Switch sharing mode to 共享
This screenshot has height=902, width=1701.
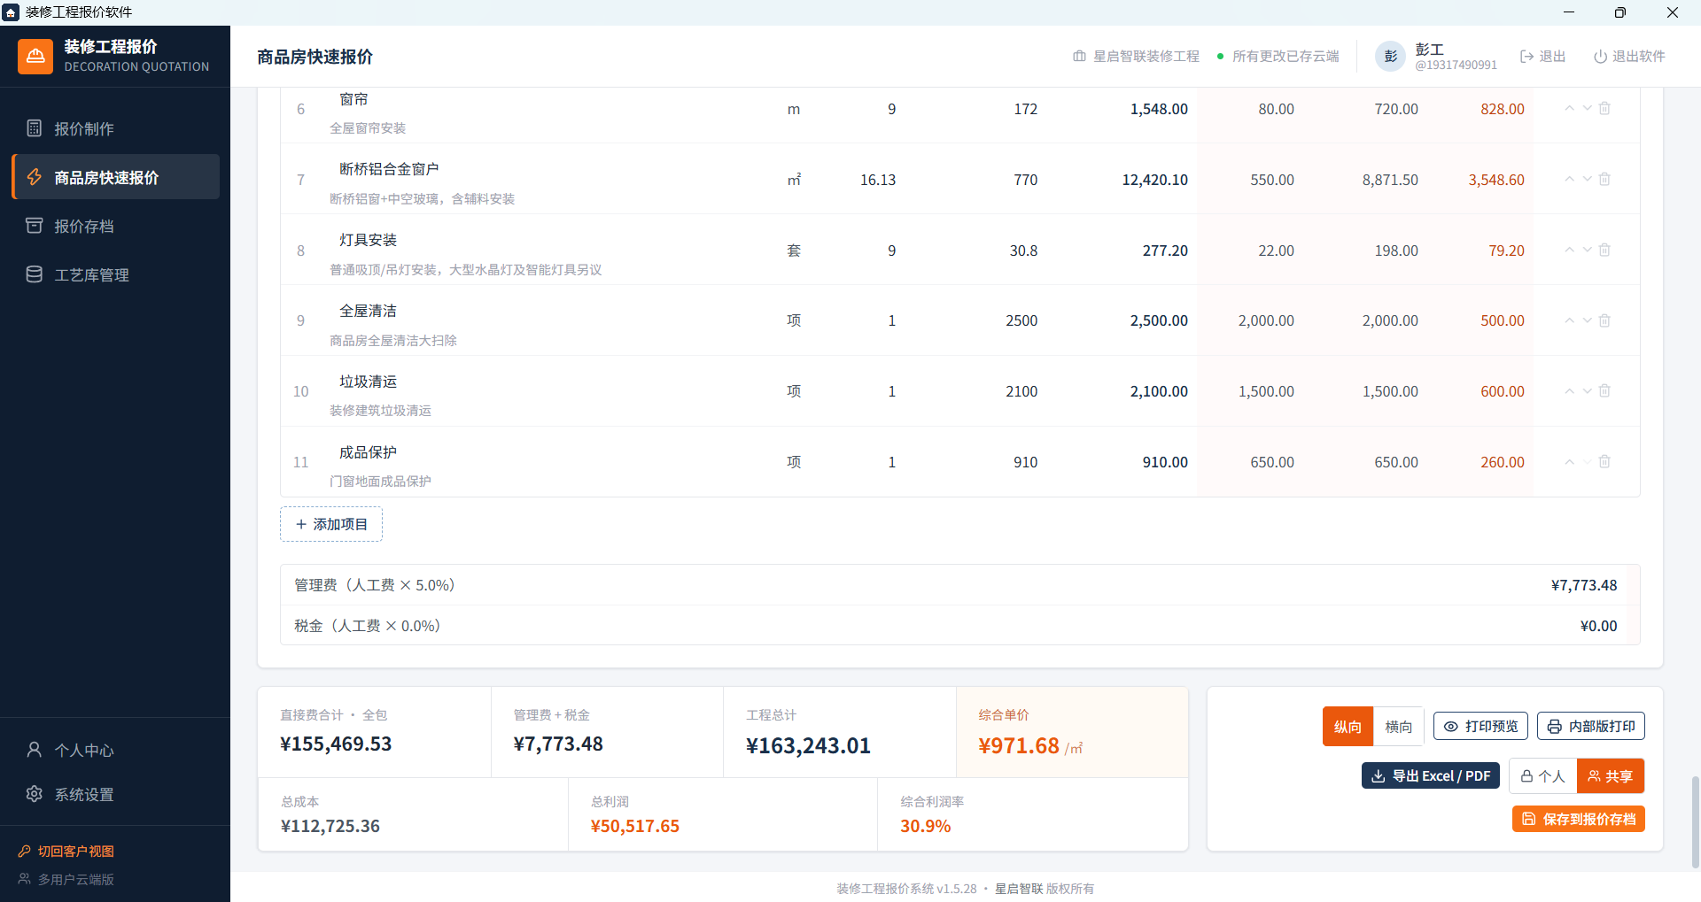coord(1611,776)
